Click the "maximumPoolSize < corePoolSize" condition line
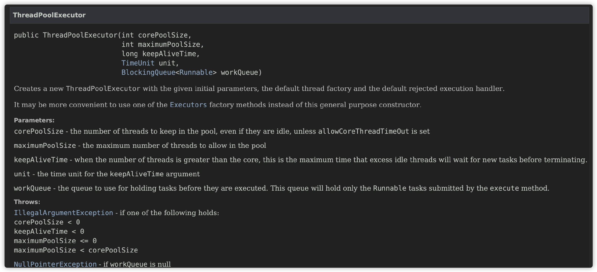 pos(76,250)
